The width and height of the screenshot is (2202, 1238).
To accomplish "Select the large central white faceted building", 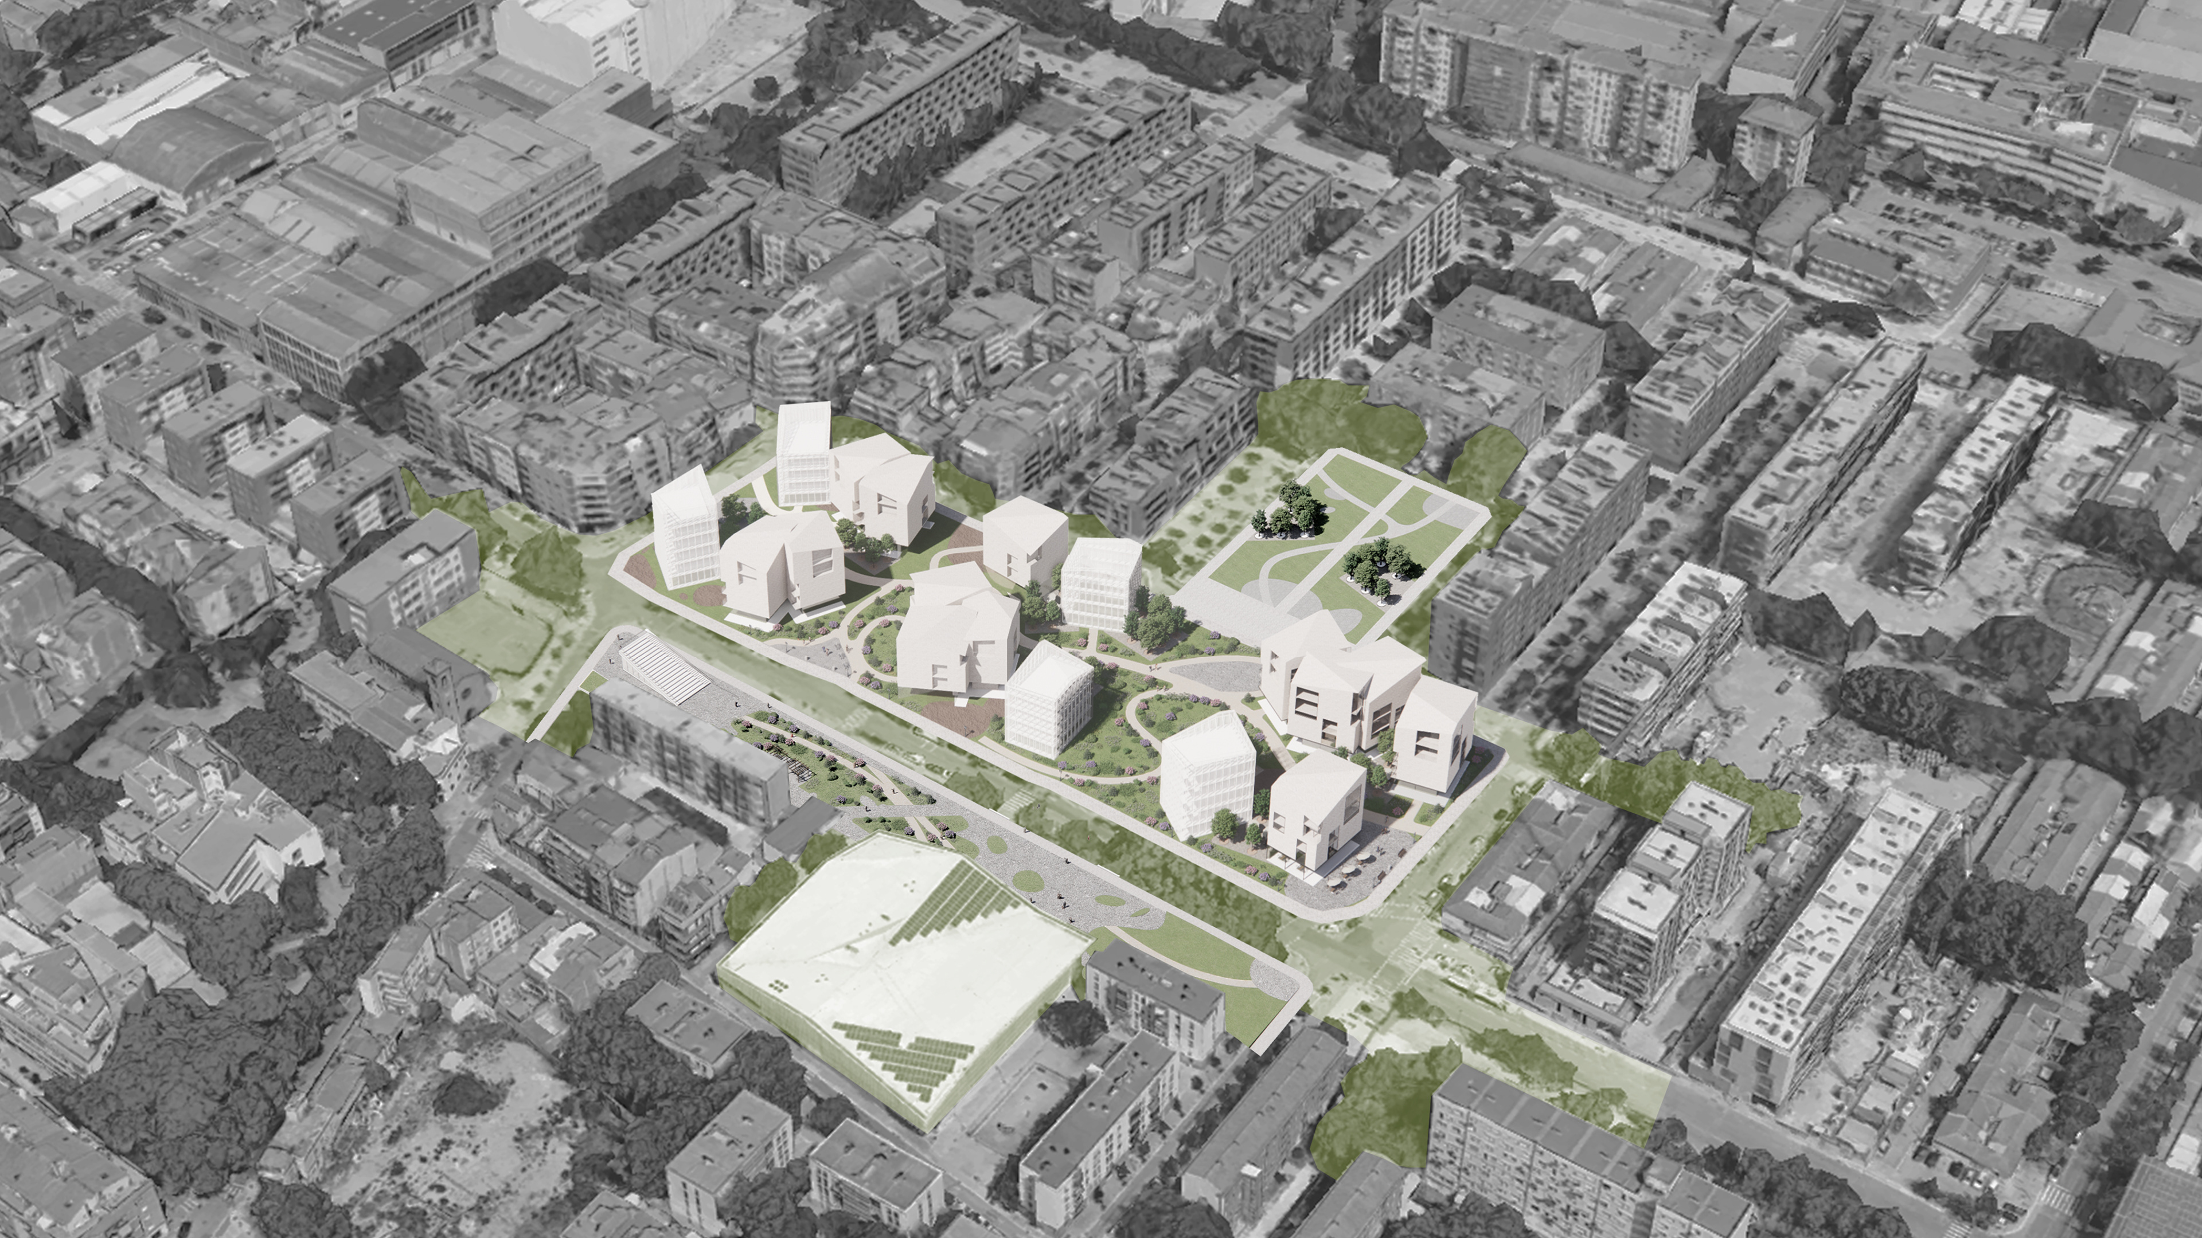I will pyautogui.click(x=958, y=641).
